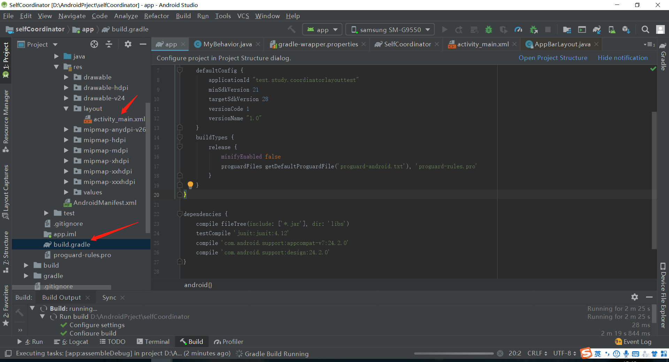Open the samsung SM-G9550 device dropdown
Image resolution: width=669 pixels, height=362 pixels.
coord(390,29)
